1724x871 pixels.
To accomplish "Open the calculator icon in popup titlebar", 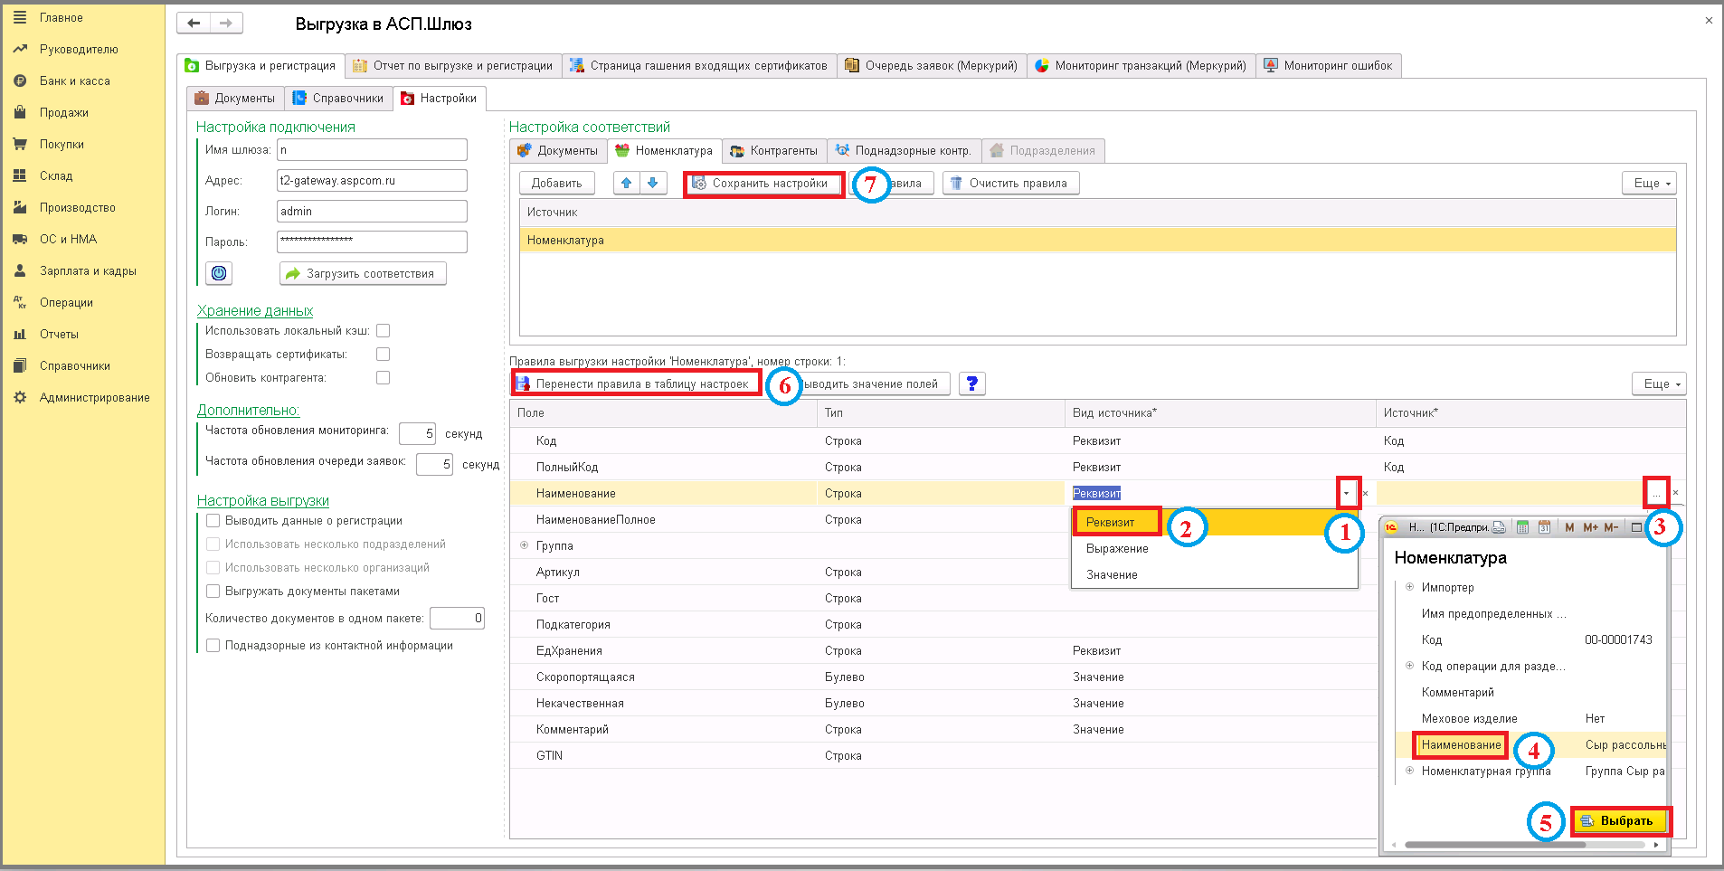I will (x=1523, y=527).
